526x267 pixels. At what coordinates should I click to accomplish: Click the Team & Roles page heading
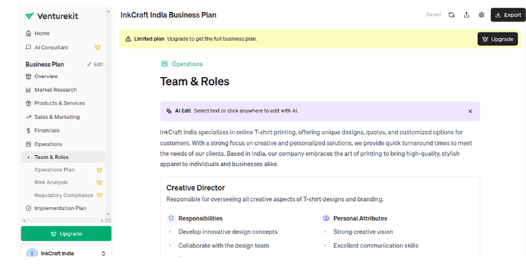(194, 82)
